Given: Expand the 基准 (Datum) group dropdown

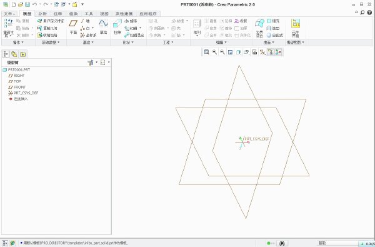Looking at the screenshot, I should (x=88, y=43).
